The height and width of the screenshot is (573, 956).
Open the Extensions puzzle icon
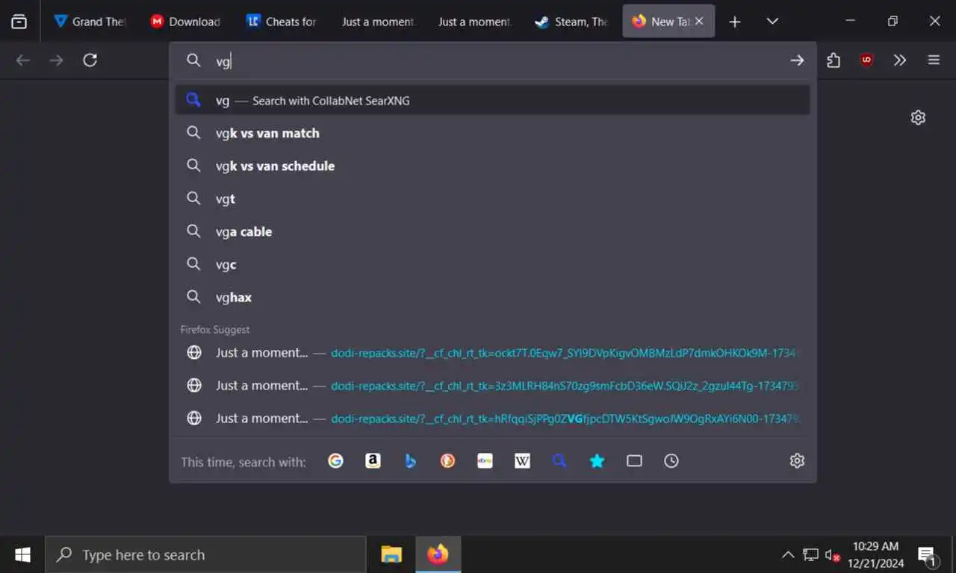click(x=834, y=60)
